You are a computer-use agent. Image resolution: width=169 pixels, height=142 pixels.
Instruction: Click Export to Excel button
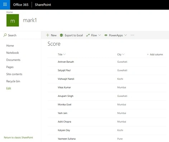(x=71, y=35)
